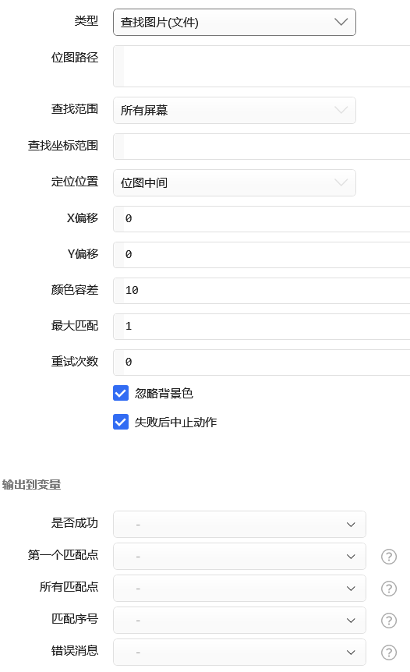The width and height of the screenshot is (410, 672).
Task: Click the 位图路径 input field
Action: [x=261, y=66]
